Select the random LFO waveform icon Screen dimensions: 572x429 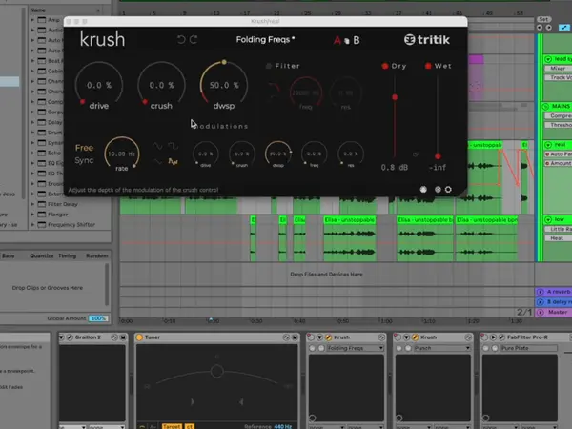[173, 161]
